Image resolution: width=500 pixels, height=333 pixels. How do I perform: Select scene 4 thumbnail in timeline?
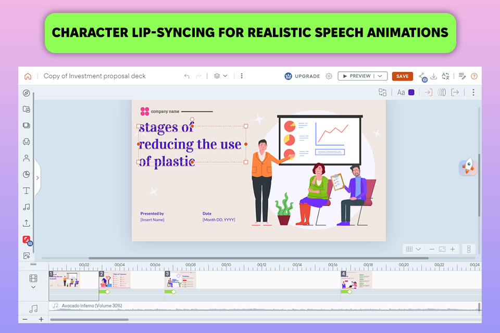pyautogui.click(x=356, y=280)
